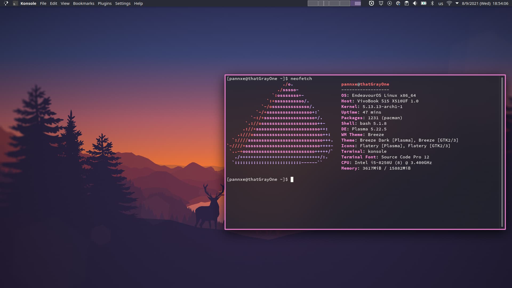Open the Edit menu
512x288 pixels.
pos(54,3)
